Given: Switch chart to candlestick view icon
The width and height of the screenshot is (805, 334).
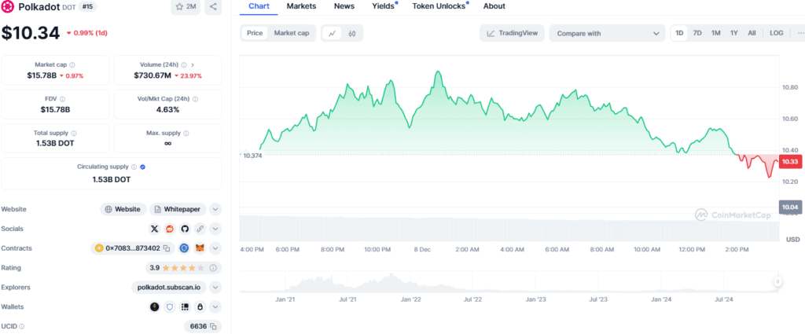Looking at the screenshot, I should click(x=351, y=33).
